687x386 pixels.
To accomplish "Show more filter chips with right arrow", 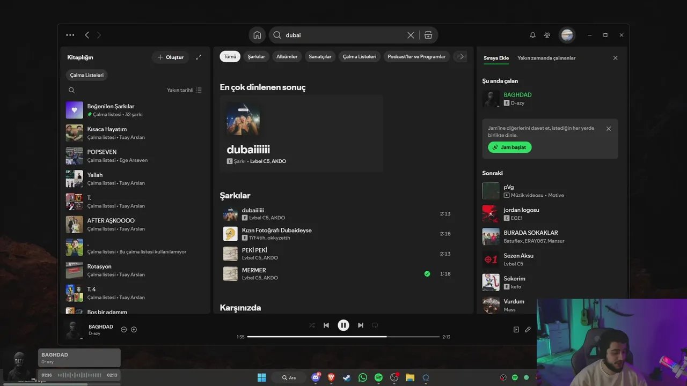I will click(x=461, y=56).
